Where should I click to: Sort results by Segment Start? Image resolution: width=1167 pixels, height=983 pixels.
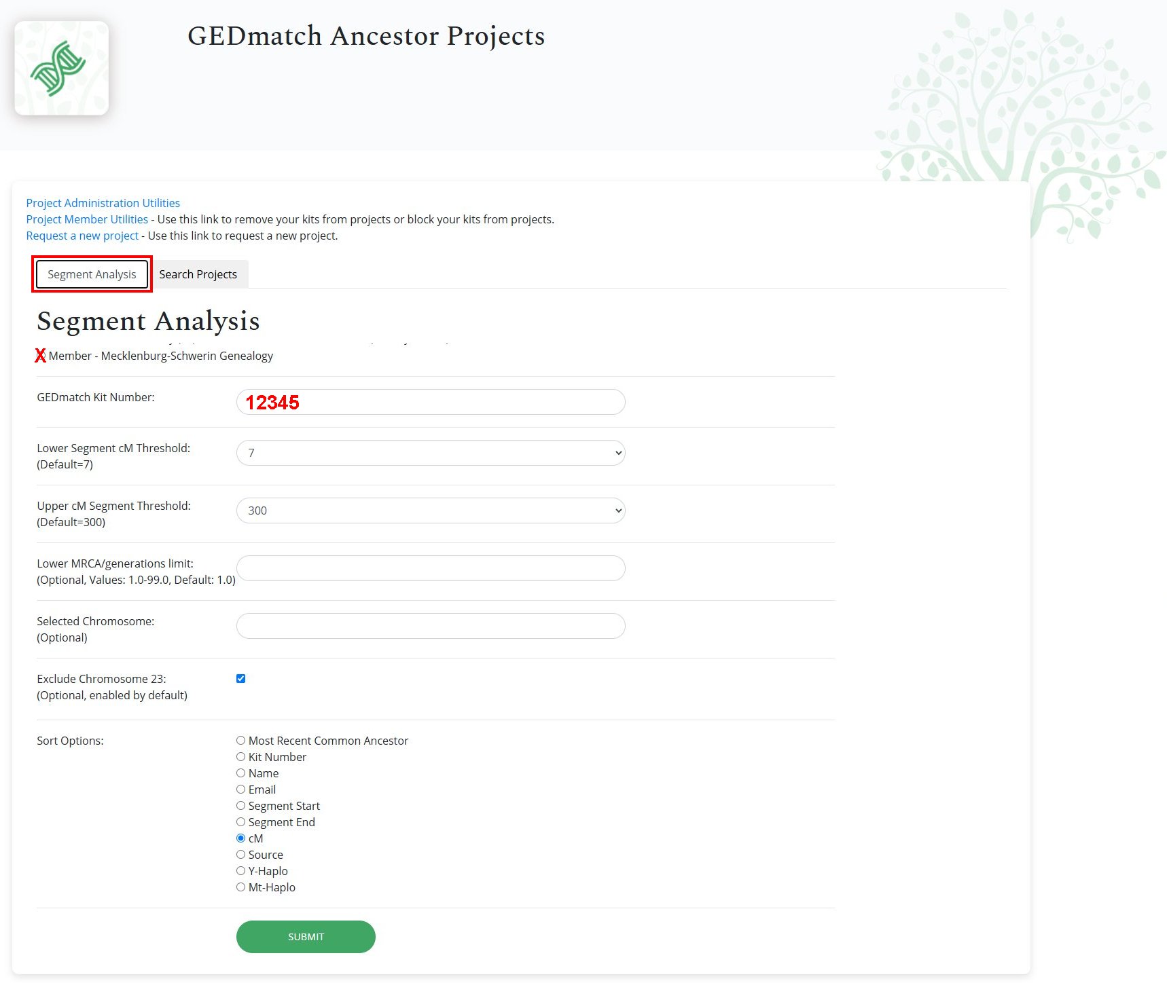click(240, 805)
